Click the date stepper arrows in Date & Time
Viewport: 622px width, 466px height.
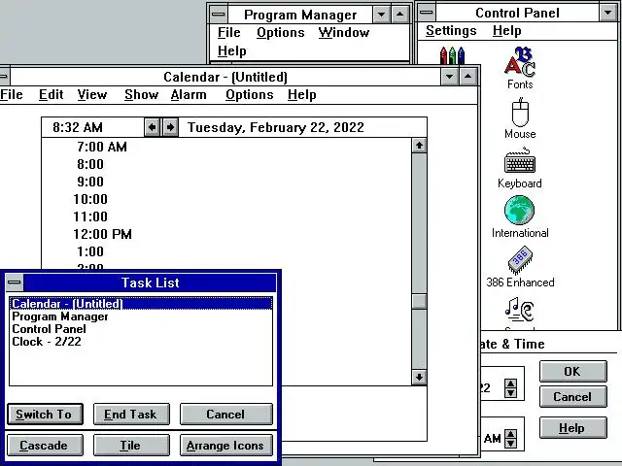click(510, 388)
